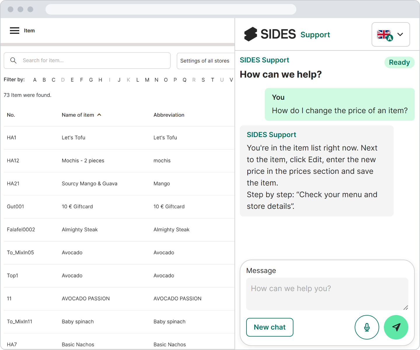
Task: Filter items by letter P
Action: tap(175, 80)
